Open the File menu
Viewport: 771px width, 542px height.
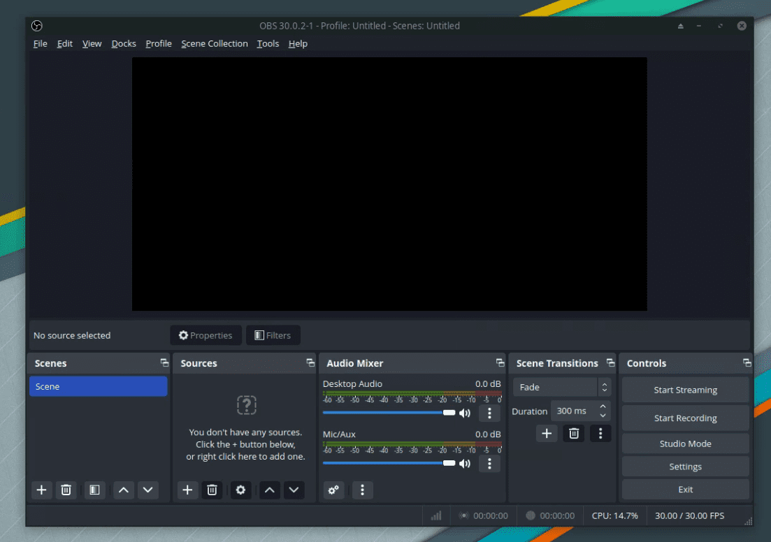tap(41, 44)
